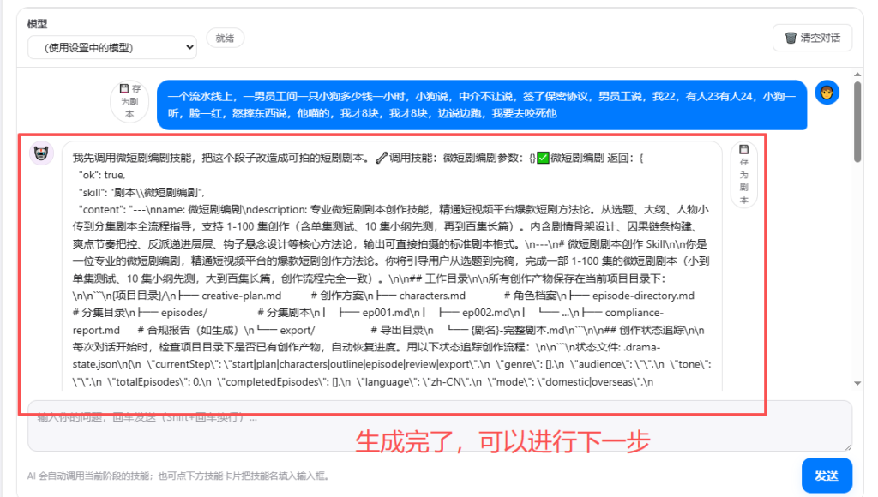Click the 清空对话 clear conversation button

point(813,38)
